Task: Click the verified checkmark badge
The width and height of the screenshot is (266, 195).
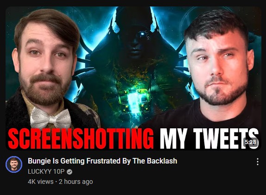Action: [x=70, y=172]
